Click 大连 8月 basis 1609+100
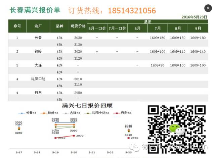This screenshot has height=158, width=215. [x=178, y=65]
